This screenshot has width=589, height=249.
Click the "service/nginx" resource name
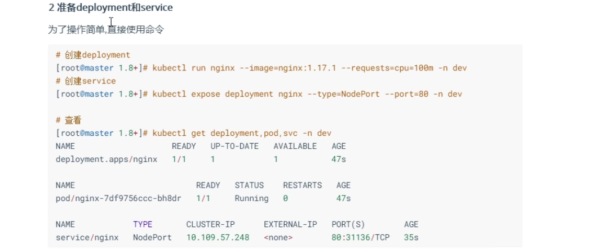(x=87, y=237)
